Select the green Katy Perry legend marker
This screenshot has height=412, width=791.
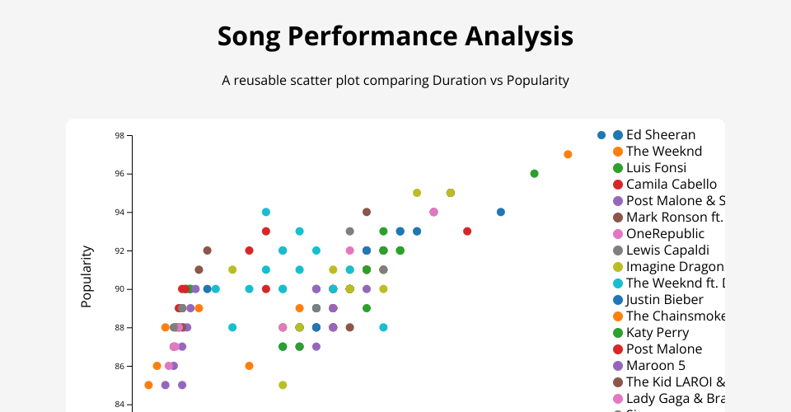[618, 333]
